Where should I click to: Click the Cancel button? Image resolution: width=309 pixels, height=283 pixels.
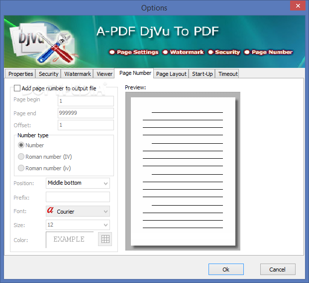[278, 269]
